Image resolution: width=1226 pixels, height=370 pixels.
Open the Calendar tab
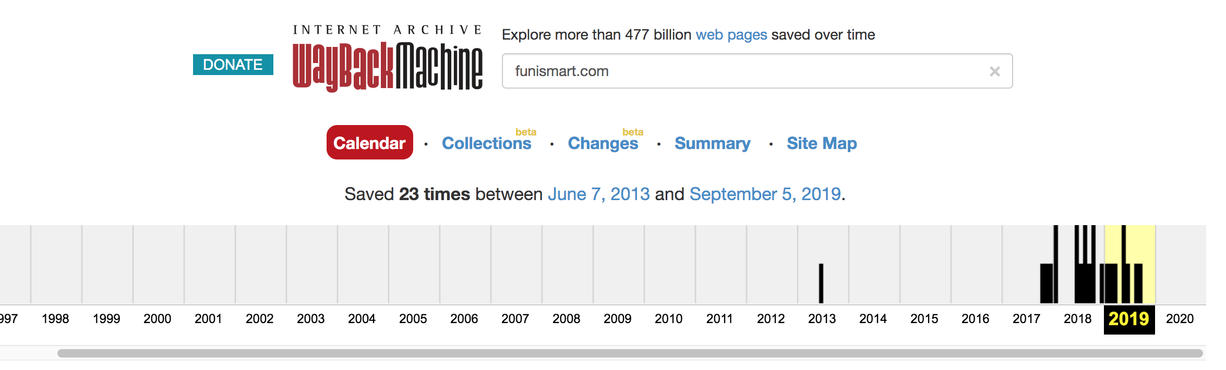369,142
